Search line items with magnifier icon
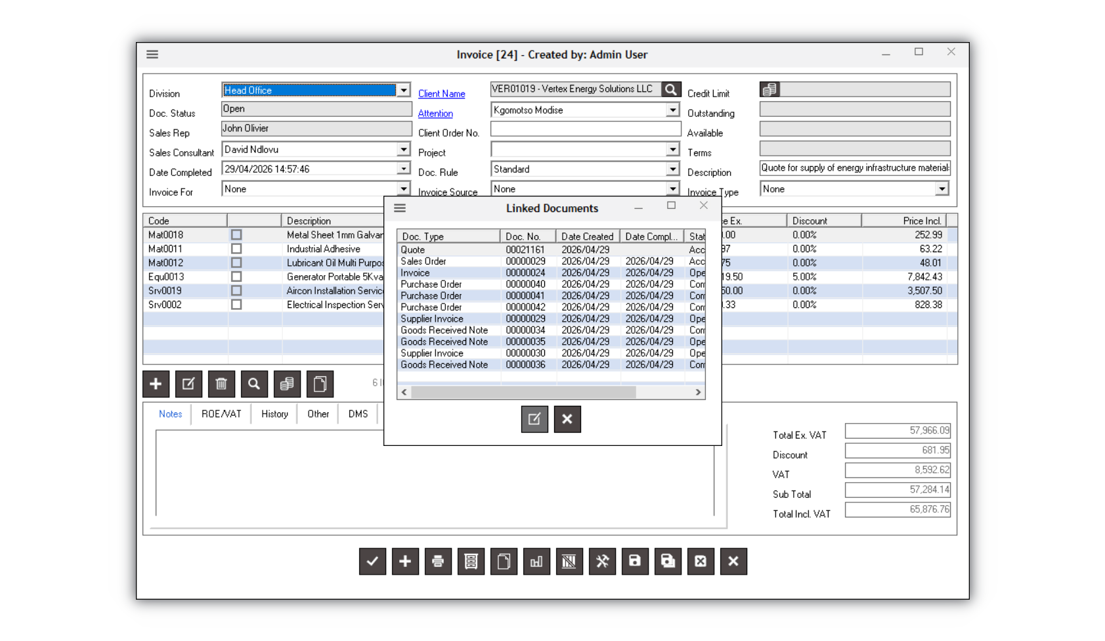The image size is (1105, 641). [x=254, y=384]
